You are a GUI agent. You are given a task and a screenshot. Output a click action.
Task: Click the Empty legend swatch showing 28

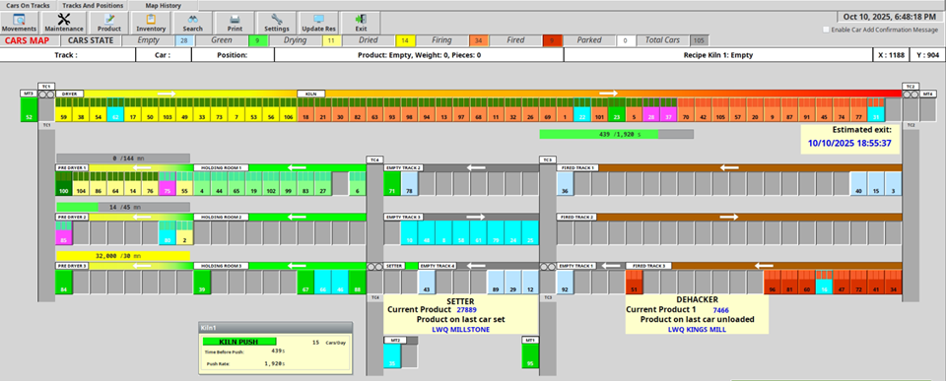pyautogui.click(x=184, y=40)
